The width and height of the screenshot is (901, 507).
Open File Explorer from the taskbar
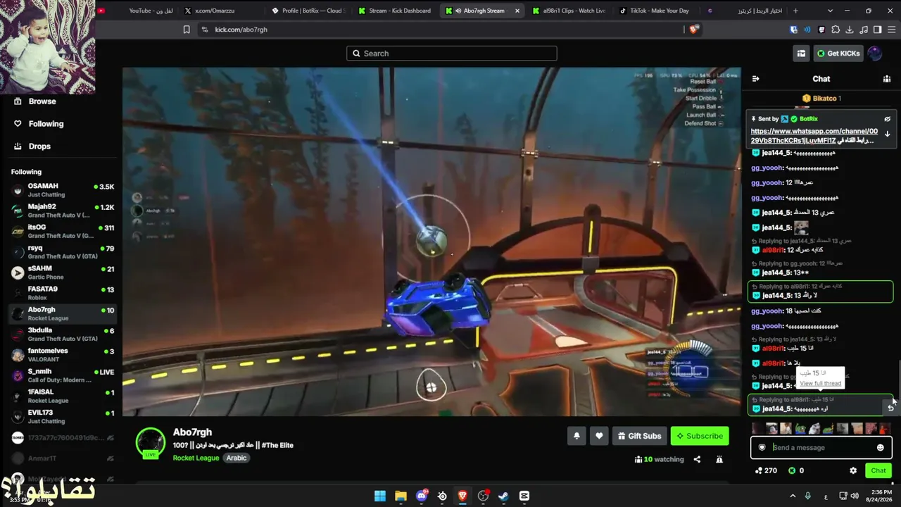click(x=401, y=496)
